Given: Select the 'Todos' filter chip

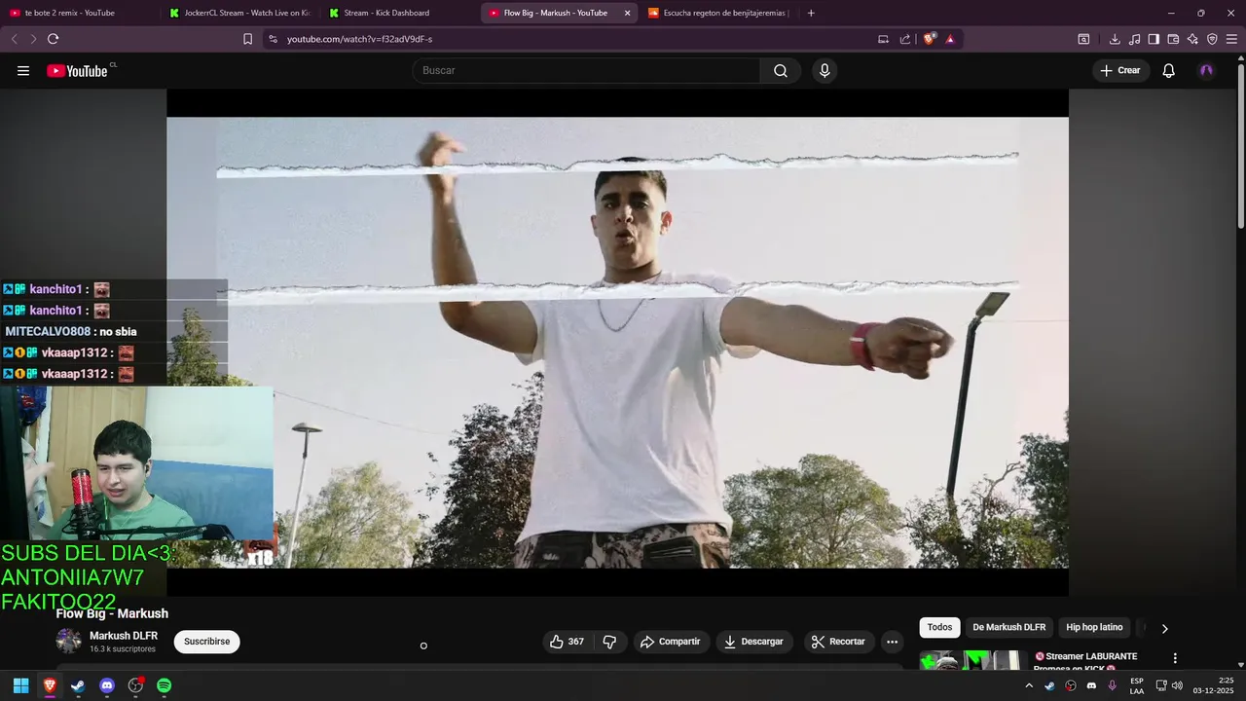Looking at the screenshot, I should [x=939, y=628].
